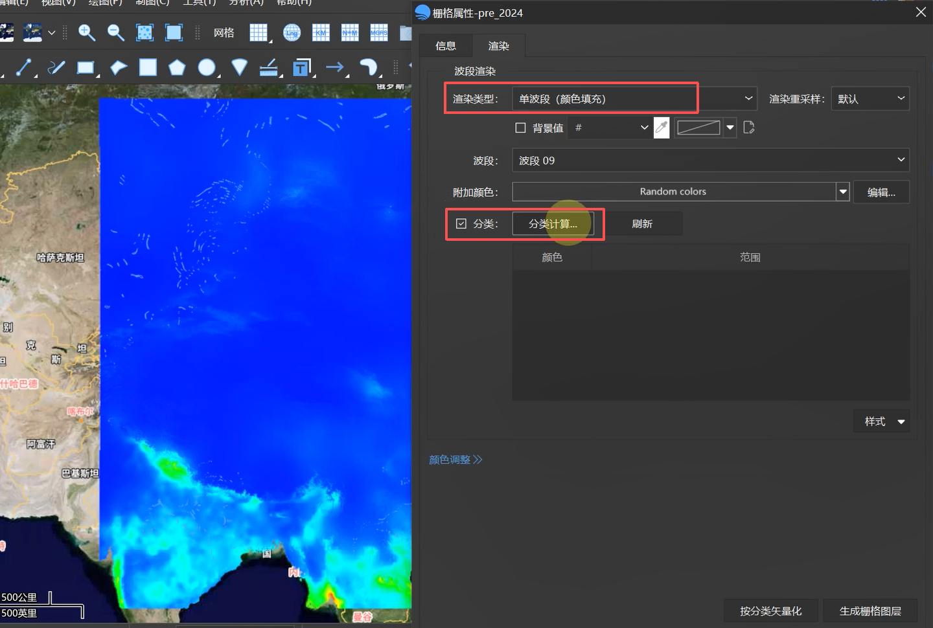
Task: Open the 帮助(H) menu
Action: click(x=294, y=3)
